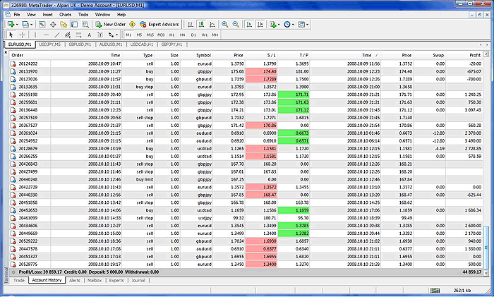Open the Indicators list icon
Screen dimensions: 494x297
273,24
